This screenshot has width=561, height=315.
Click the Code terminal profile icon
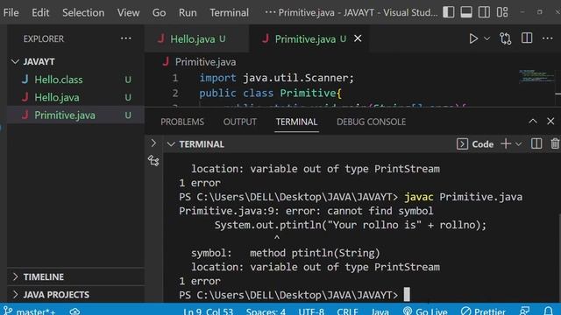pyautogui.click(x=462, y=143)
